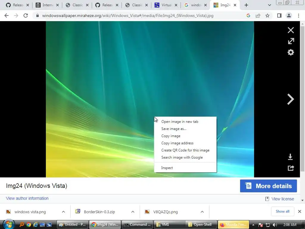This screenshot has height=229, width=305.
Task: Click the Google icon in address bar
Action: click(x=248, y=16)
